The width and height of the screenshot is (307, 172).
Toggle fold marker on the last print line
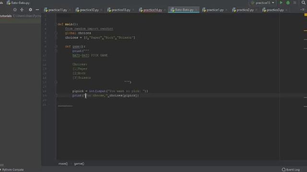tap(56, 96)
